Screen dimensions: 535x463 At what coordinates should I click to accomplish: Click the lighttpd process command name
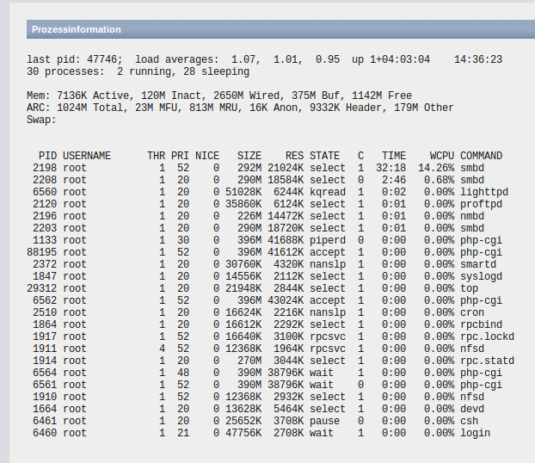[484, 192]
